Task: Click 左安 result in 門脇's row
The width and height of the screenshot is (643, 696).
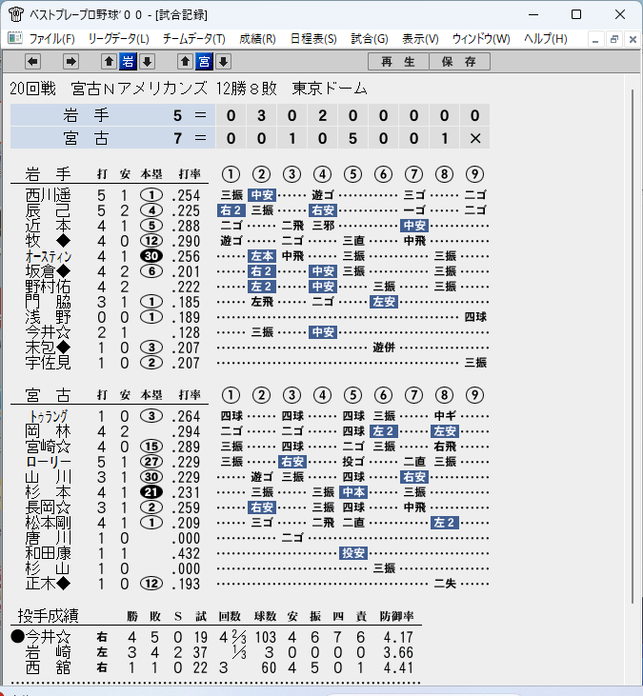Action: coord(384,302)
